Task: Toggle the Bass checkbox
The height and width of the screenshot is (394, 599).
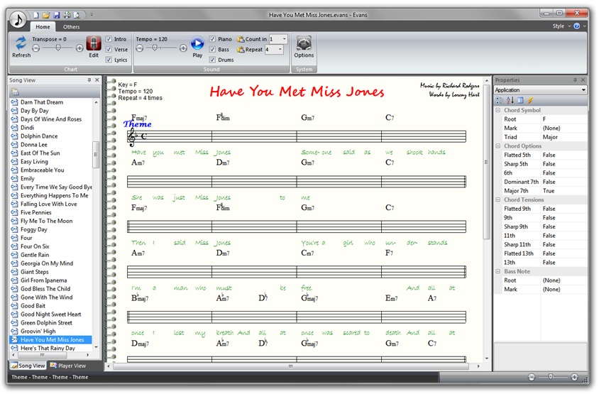Action: [212, 49]
